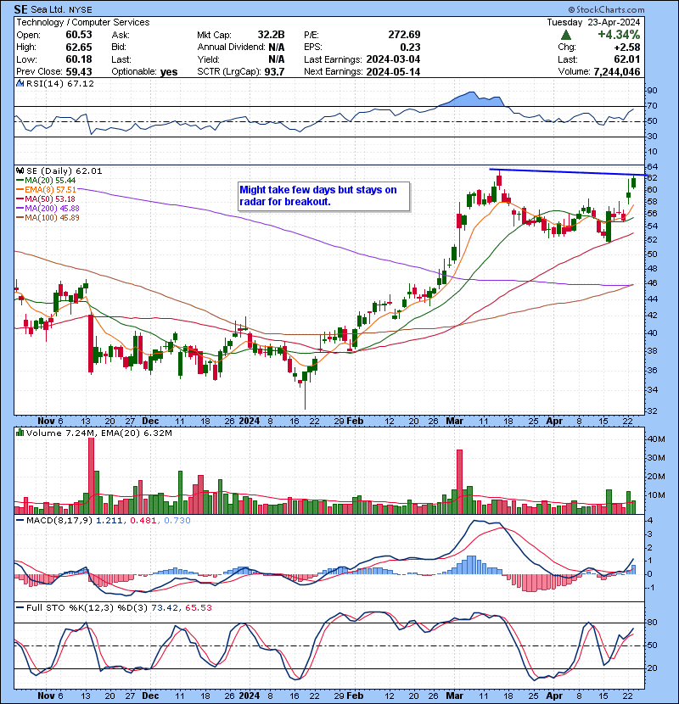Select the MA(50) 53.18 legend entry
This screenshot has width=679, height=704.
[46, 198]
